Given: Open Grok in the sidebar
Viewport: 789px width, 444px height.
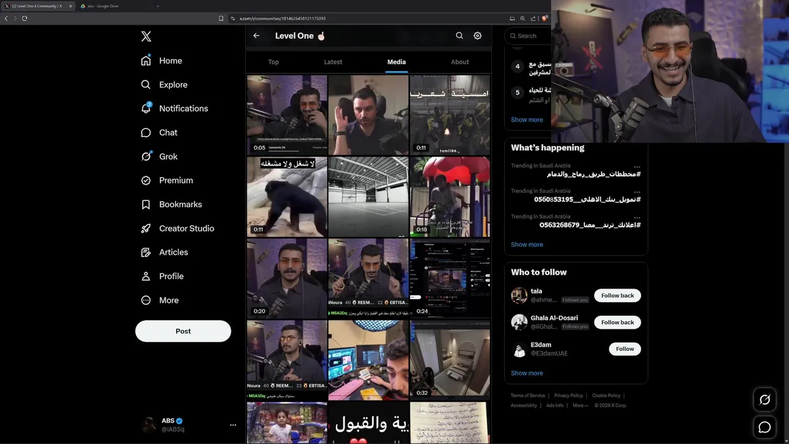Looking at the screenshot, I should pyautogui.click(x=159, y=157).
